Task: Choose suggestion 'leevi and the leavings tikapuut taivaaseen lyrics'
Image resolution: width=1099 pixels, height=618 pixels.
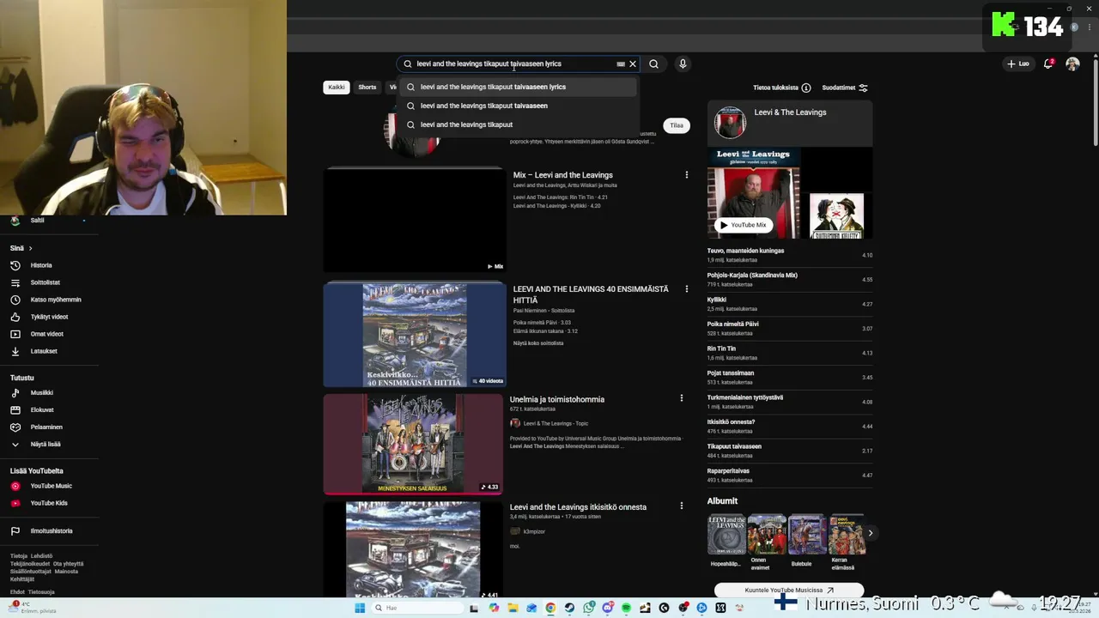Action: [519, 87]
